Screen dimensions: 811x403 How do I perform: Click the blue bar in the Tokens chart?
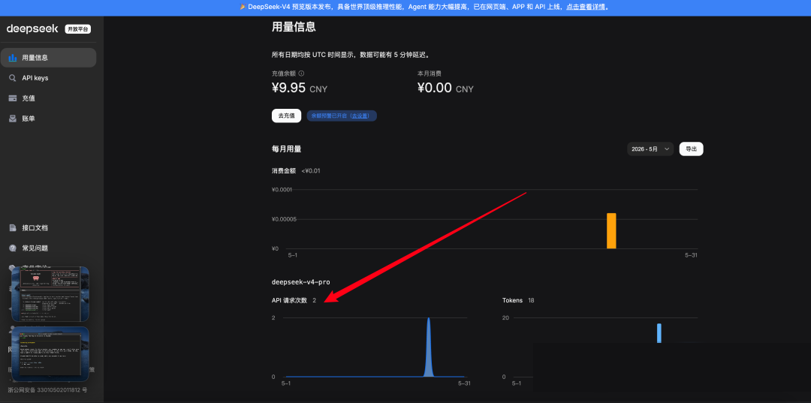(x=659, y=333)
